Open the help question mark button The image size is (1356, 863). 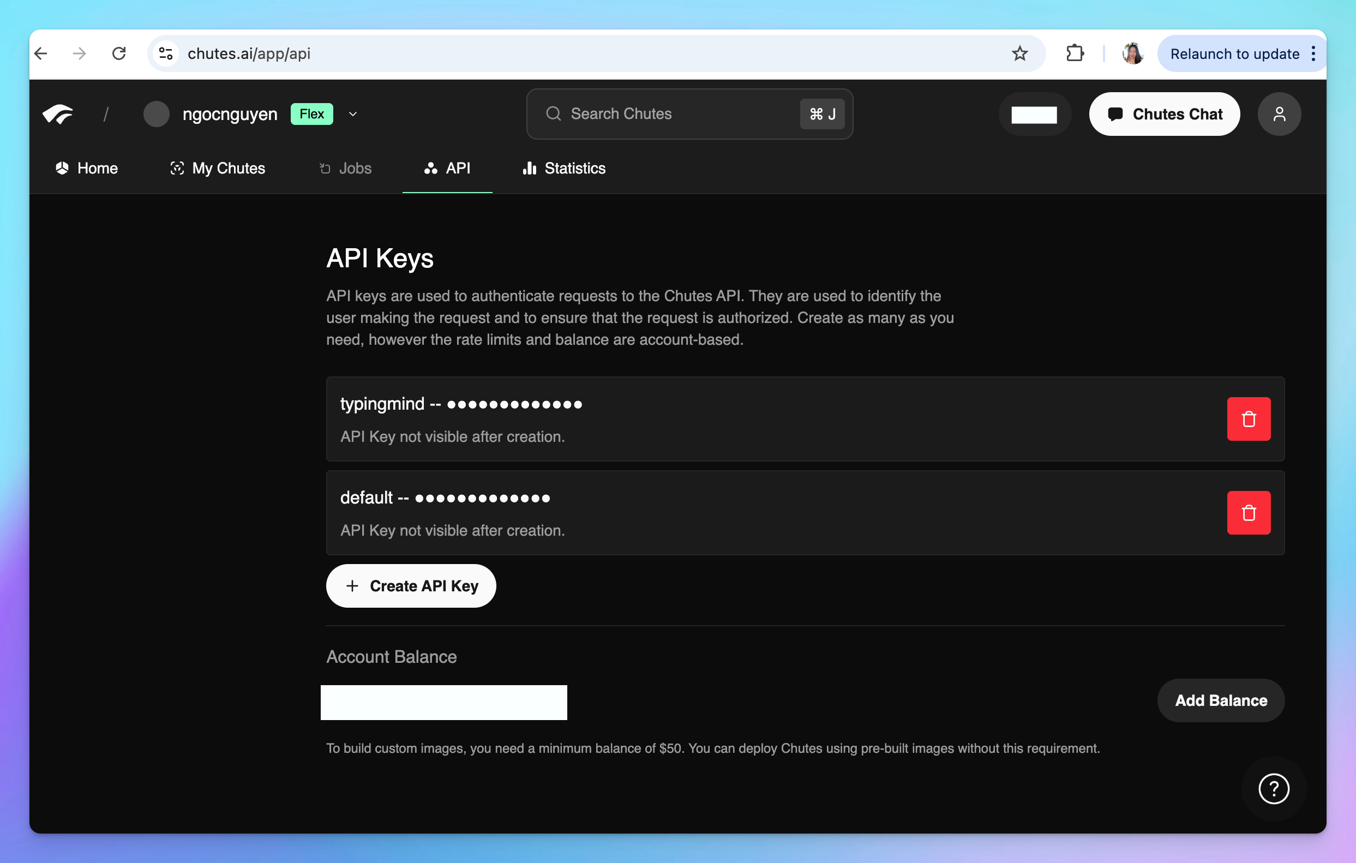coord(1273,788)
